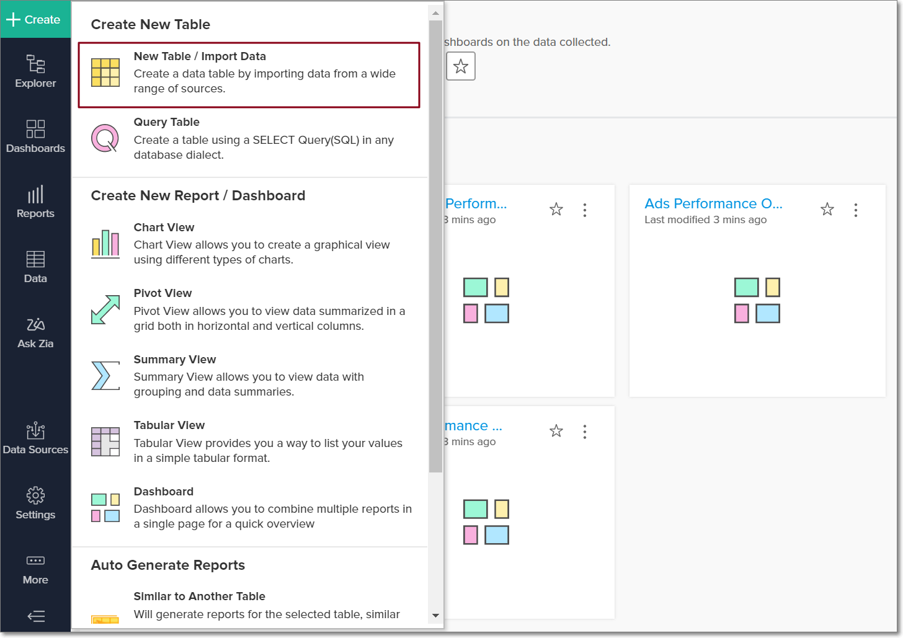
Task: Star the bottom-row dashboard card
Action: pos(556,431)
